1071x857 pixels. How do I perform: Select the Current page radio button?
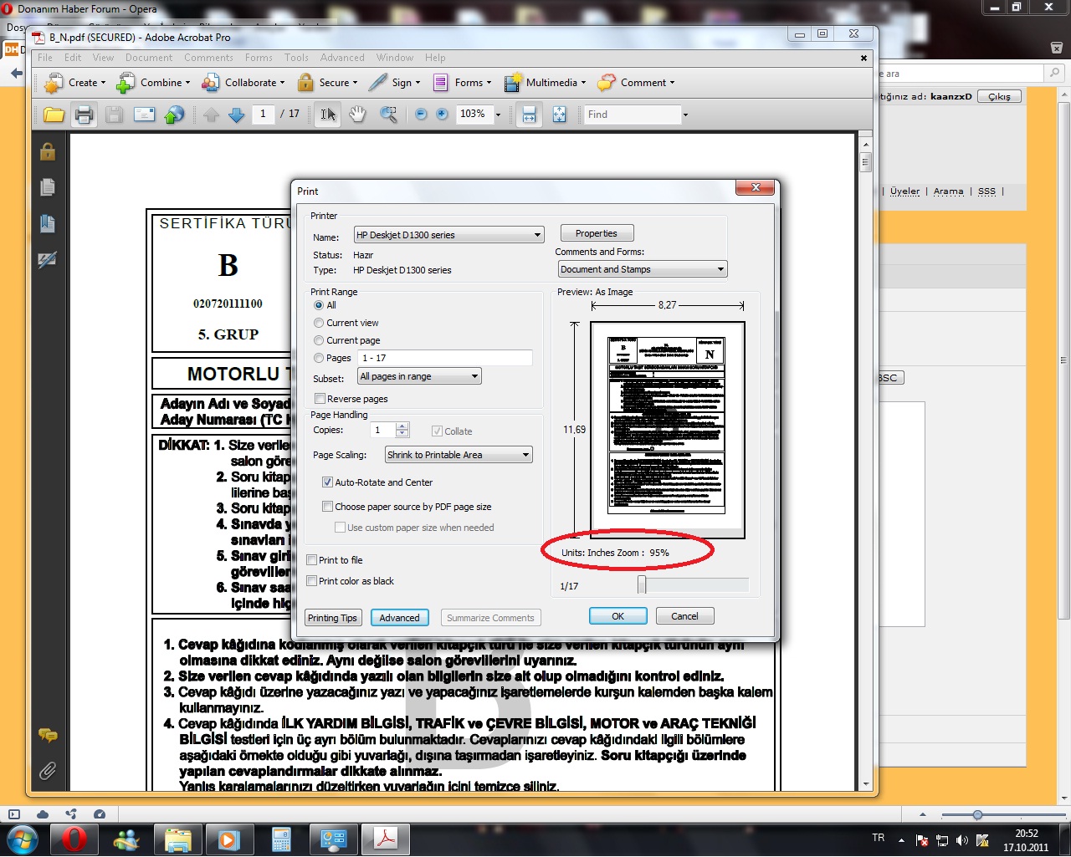(x=319, y=340)
